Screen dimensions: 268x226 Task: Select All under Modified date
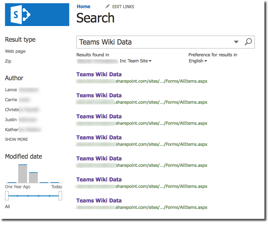pos(7,207)
